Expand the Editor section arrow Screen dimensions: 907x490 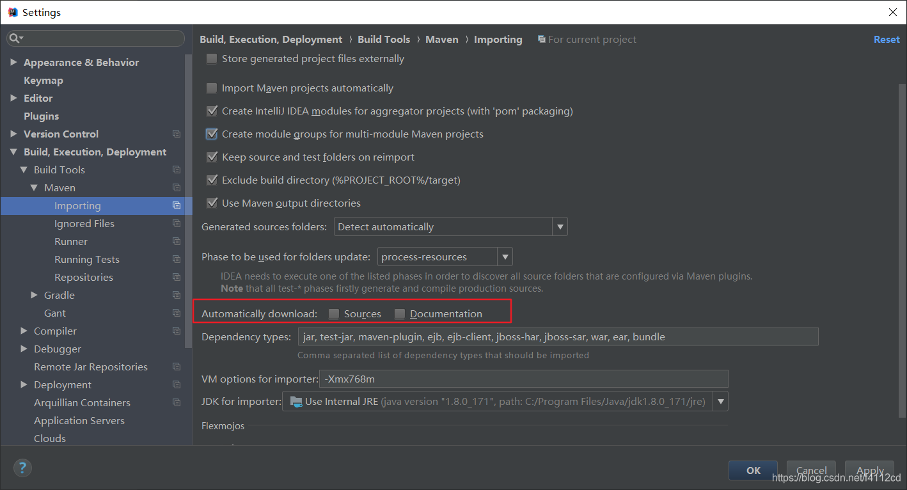click(x=14, y=99)
